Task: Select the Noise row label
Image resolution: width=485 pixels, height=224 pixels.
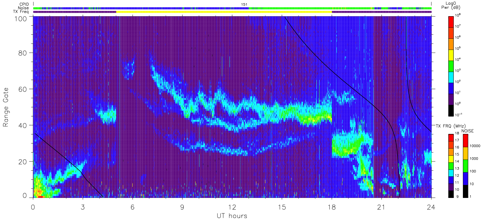Action: coord(23,8)
